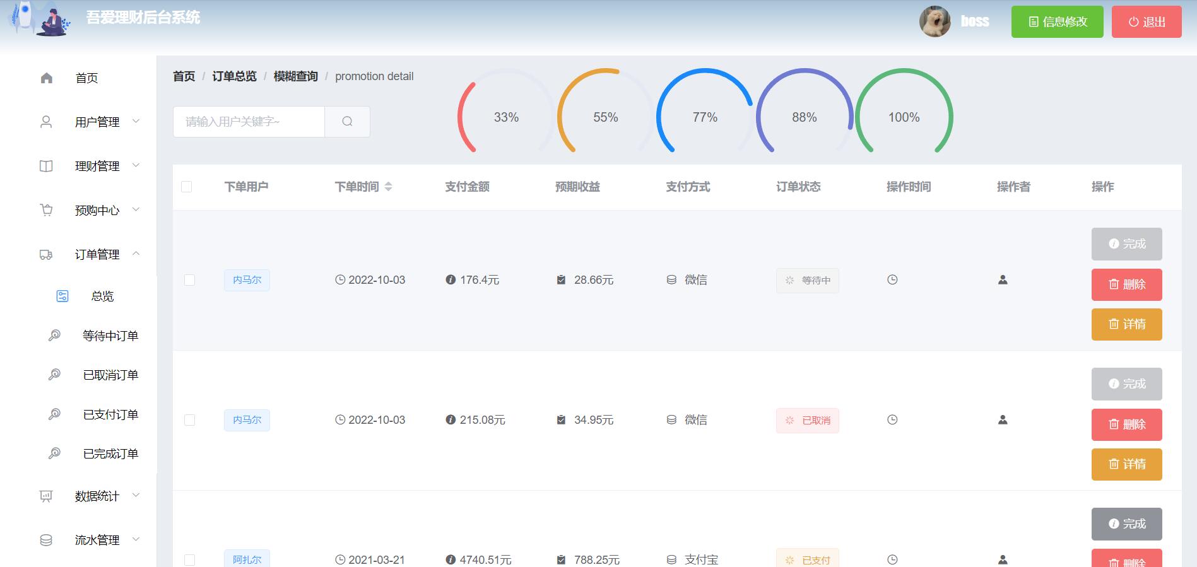The width and height of the screenshot is (1197, 567).
Task: Click the search icon beside 已完成订单
Action: tap(54, 453)
